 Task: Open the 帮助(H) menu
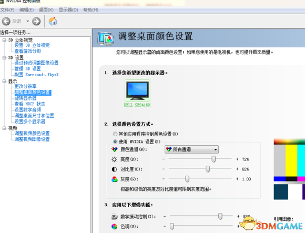90,9
